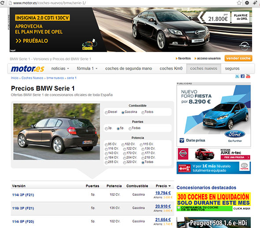Click the Peugeot 508 1.6 e-HDi banner
Image resolution: width=260 pixels, height=228 pixels.
point(214,223)
